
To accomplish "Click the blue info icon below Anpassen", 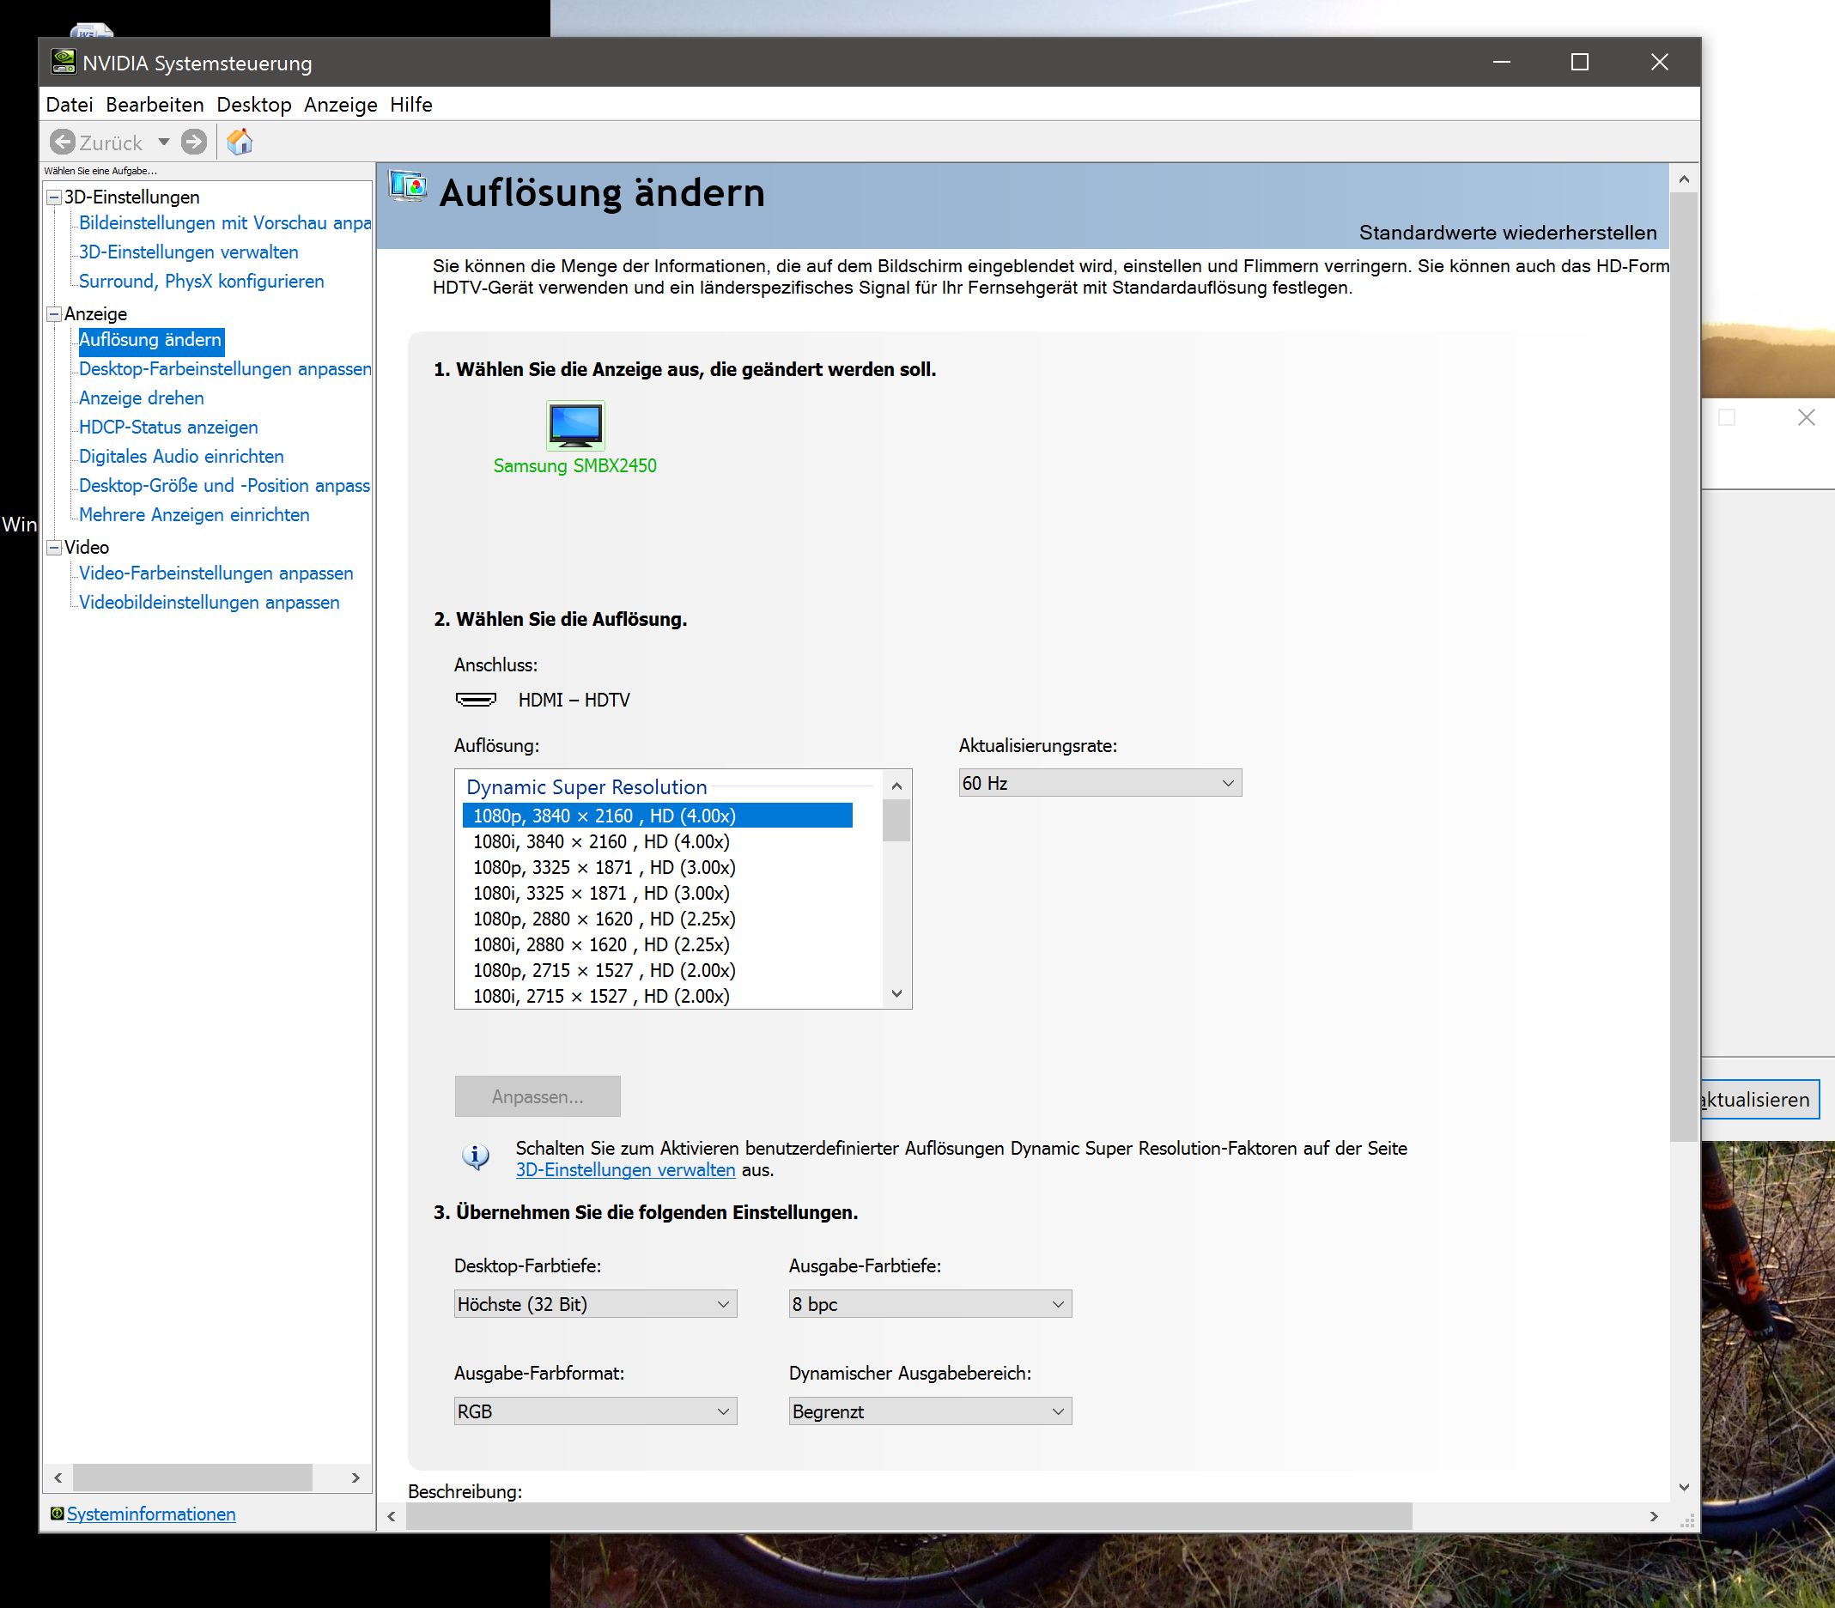I will [x=476, y=1156].
